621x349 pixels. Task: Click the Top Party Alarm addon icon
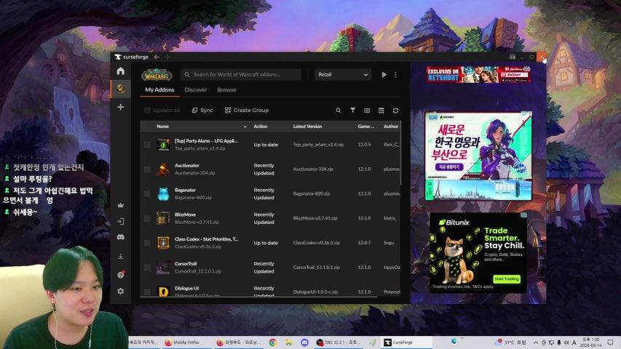[x=163, y=145]
